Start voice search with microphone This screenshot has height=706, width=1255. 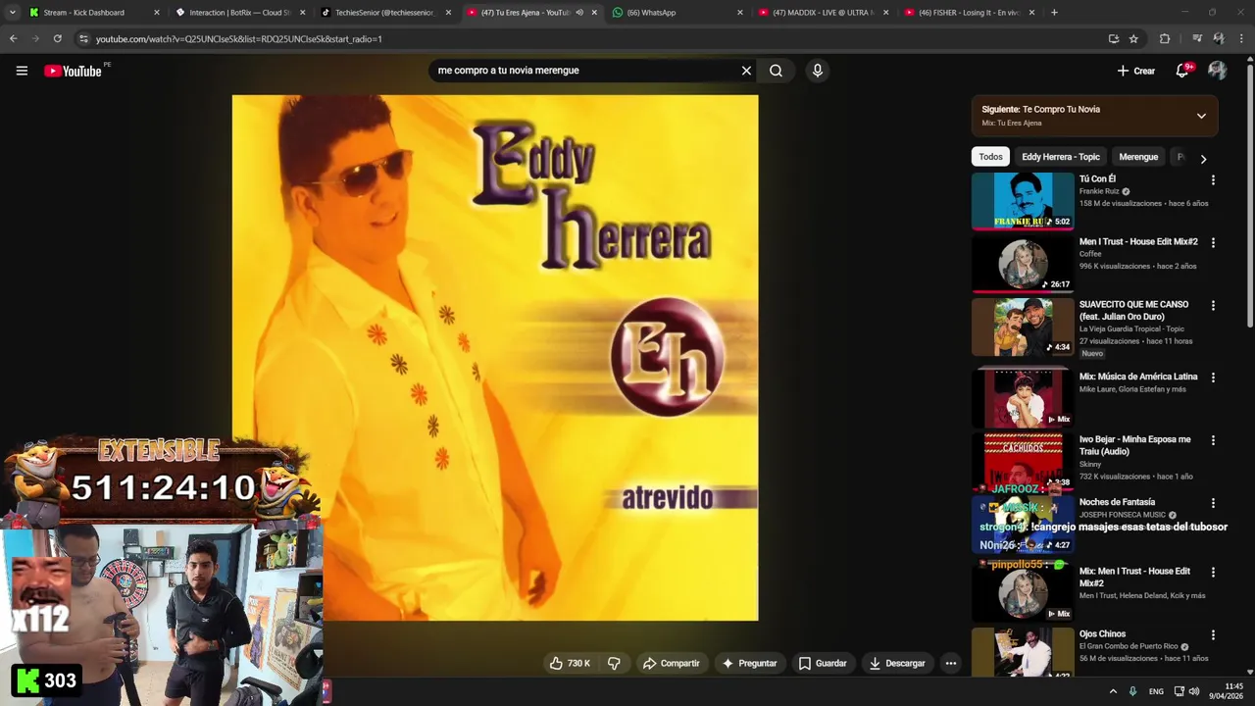tap(818, 71)
